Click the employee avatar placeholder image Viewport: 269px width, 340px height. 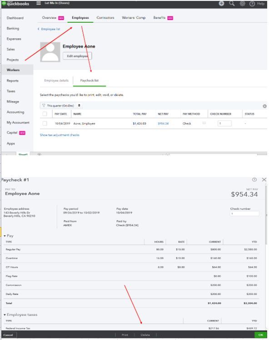point(50,52)
